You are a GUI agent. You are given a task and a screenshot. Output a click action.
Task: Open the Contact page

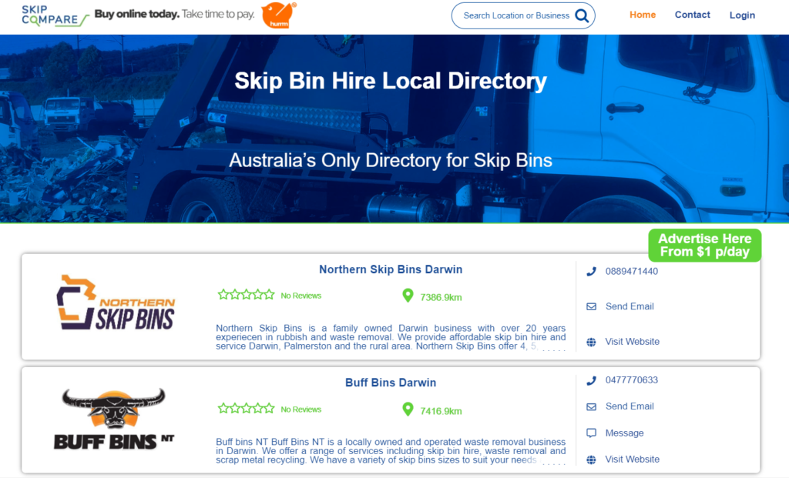tap(693, 15)
